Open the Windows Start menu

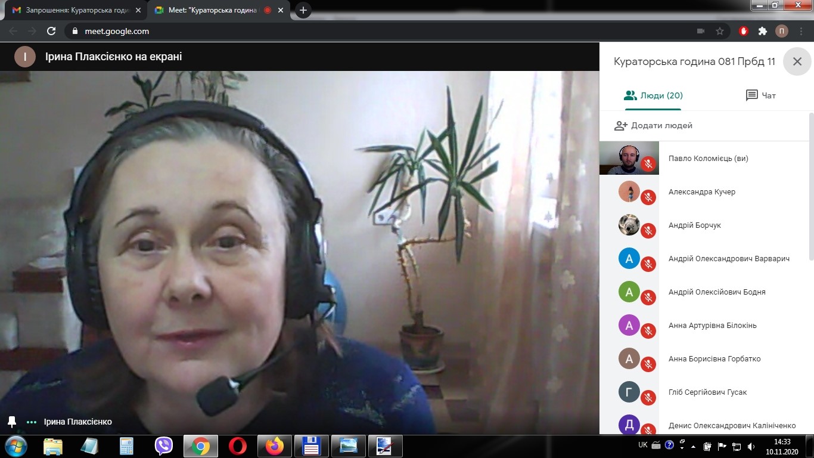coord(15,446)
